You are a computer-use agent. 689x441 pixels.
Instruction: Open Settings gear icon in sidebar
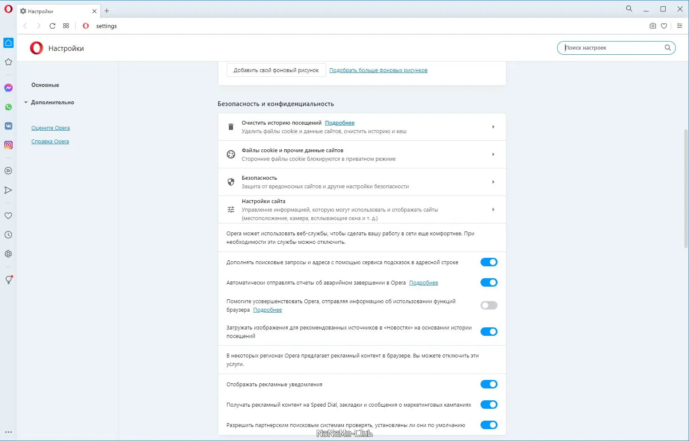pos(8,254)
